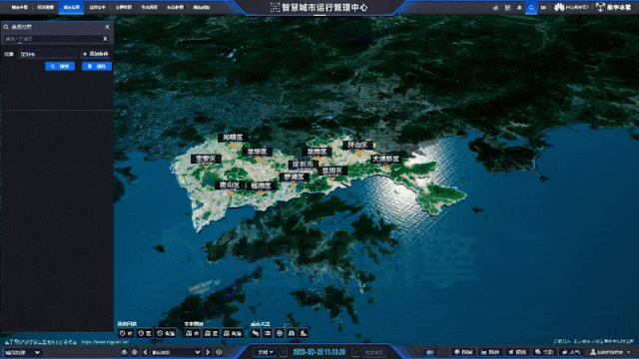The height and width of the screenshot is (359, 639).
Task: Select the first map layer tool icon
Action: coord(256,333)
